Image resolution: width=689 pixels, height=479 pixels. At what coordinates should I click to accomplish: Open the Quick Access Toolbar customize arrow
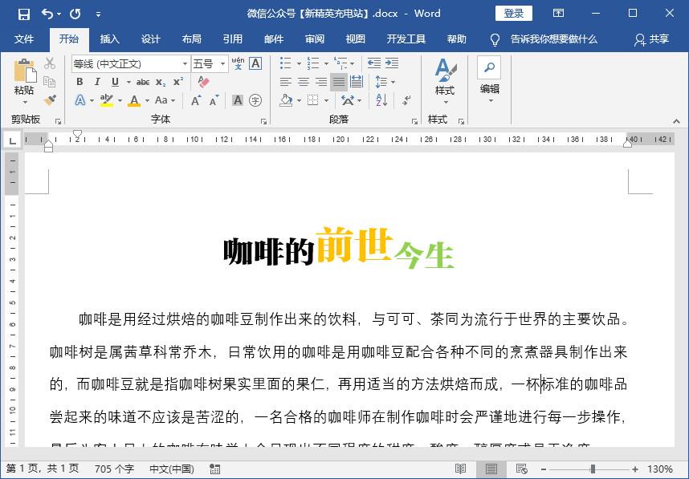[x=99, y=14]
